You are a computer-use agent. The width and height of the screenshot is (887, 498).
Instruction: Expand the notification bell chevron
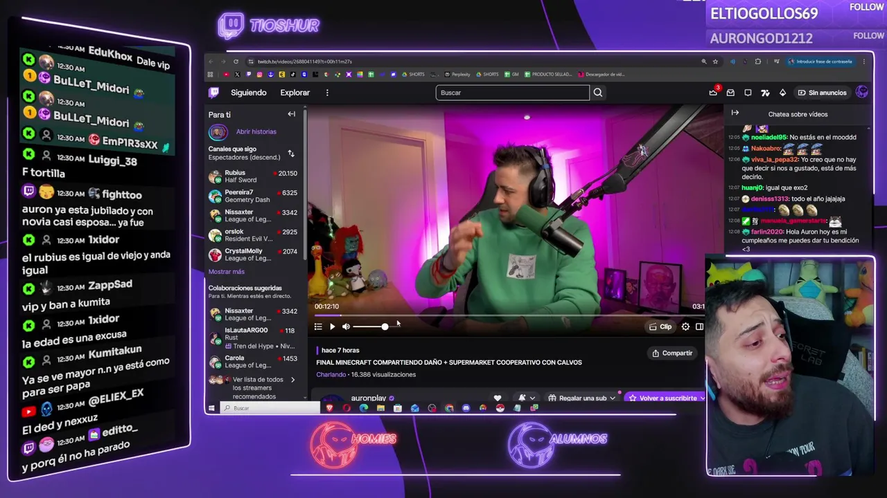tap(532, 398)
